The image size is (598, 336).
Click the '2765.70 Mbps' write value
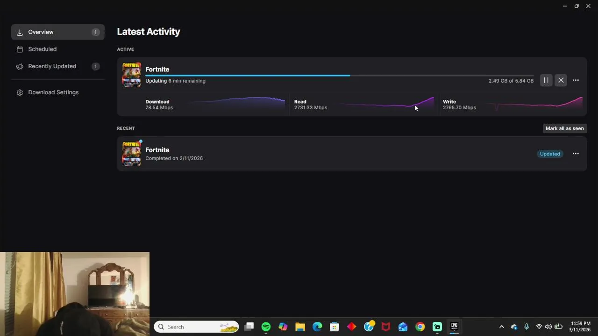459,107
